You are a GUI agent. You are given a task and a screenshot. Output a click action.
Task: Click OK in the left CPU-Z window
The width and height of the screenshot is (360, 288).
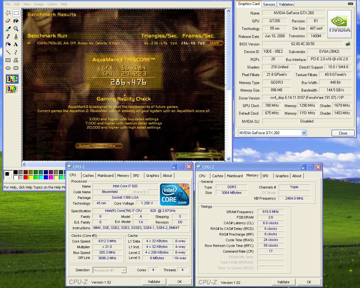(x=180, y=282)
